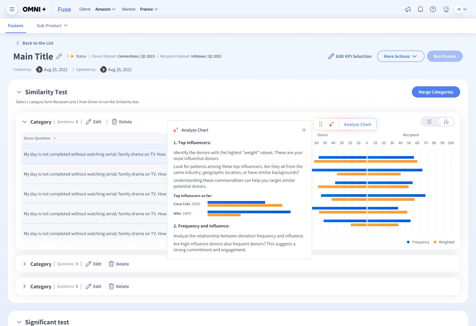Click the Run Fusion button
Screen dimensions: 476x326
[445, 56]
